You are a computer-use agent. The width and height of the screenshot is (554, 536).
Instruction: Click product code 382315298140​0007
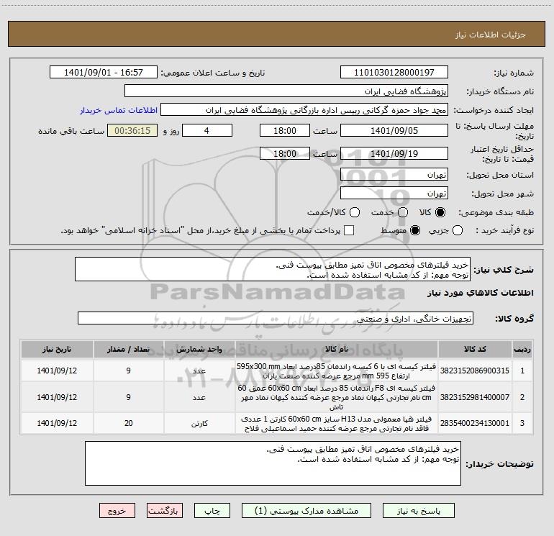[475, 397]
